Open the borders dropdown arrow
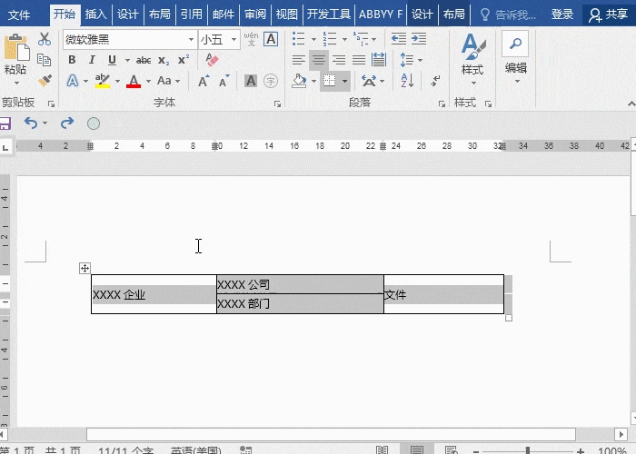This screenshot has height=454, width=636. point(345,81)
